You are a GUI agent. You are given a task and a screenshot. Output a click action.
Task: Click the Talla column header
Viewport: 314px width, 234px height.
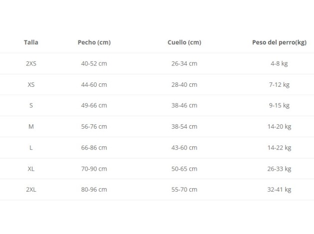(31, 42)
